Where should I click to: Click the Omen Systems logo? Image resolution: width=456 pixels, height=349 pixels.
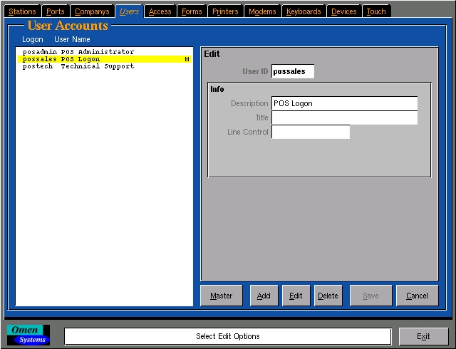[28, 335]
